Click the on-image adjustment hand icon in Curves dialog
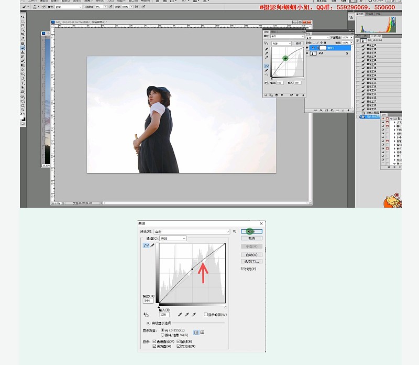The image size is (419, 365). (146, 315)
